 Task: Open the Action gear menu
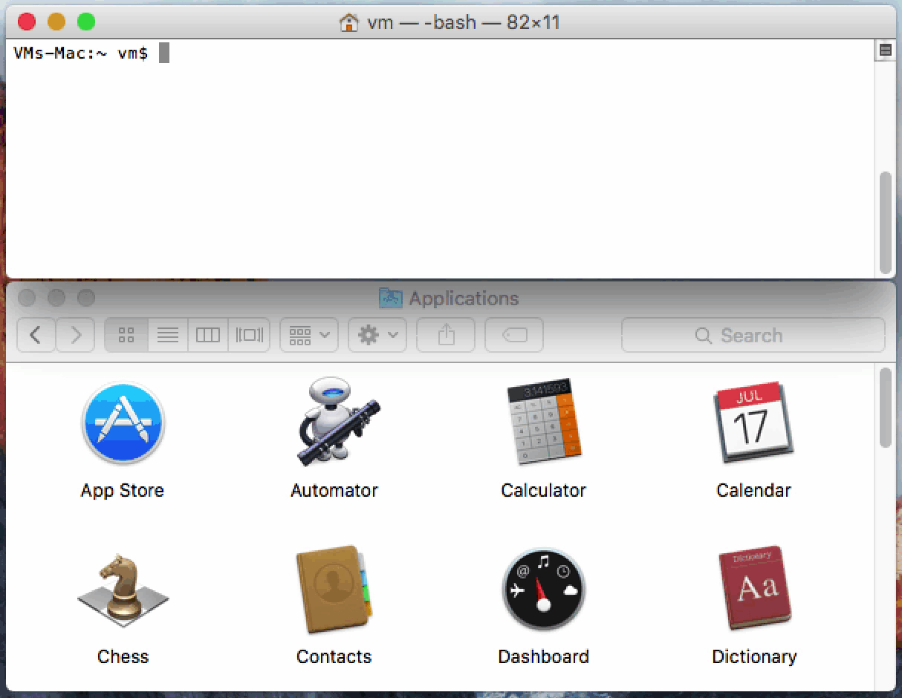pyautogui.click(x=377, y=336)
